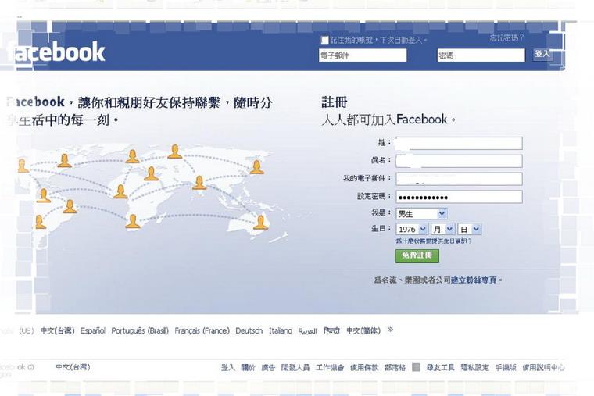Open the 月 month dropdown
The height and width of the screenshot is (396, 594).
(442, 229)
